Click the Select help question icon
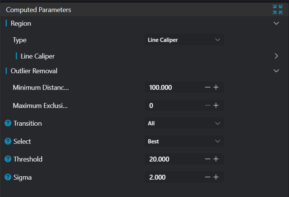Screen dimensions: 289x197 (8, 141)
